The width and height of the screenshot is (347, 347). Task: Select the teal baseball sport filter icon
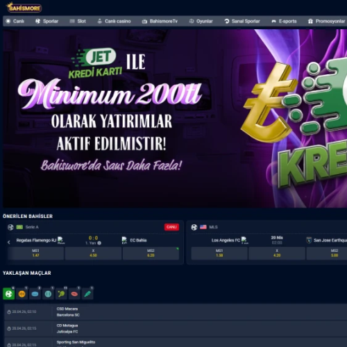pos(48,294)
